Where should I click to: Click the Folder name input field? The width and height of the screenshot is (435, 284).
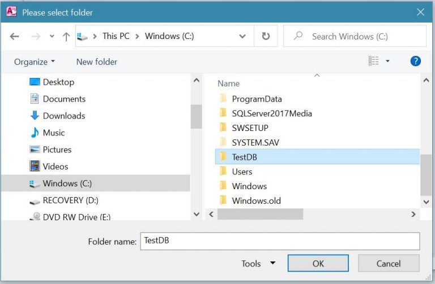(280, 241)
